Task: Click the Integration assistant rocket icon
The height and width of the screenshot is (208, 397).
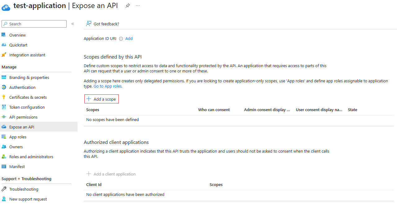Action: pos(4,55)
